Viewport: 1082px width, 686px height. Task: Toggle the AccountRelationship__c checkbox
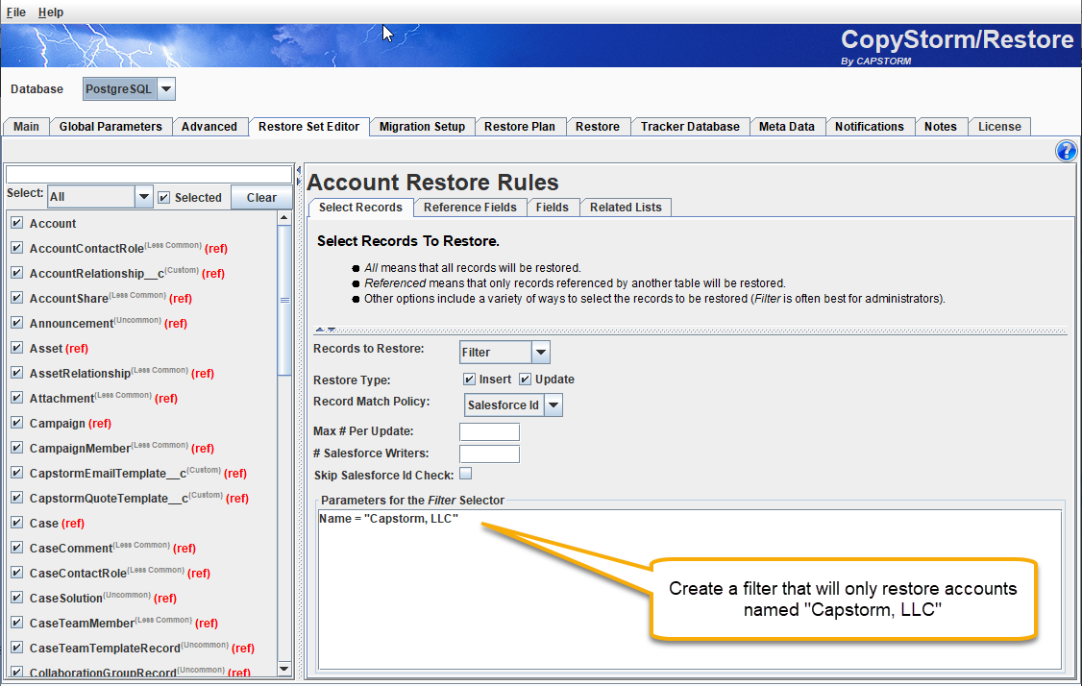17,273
